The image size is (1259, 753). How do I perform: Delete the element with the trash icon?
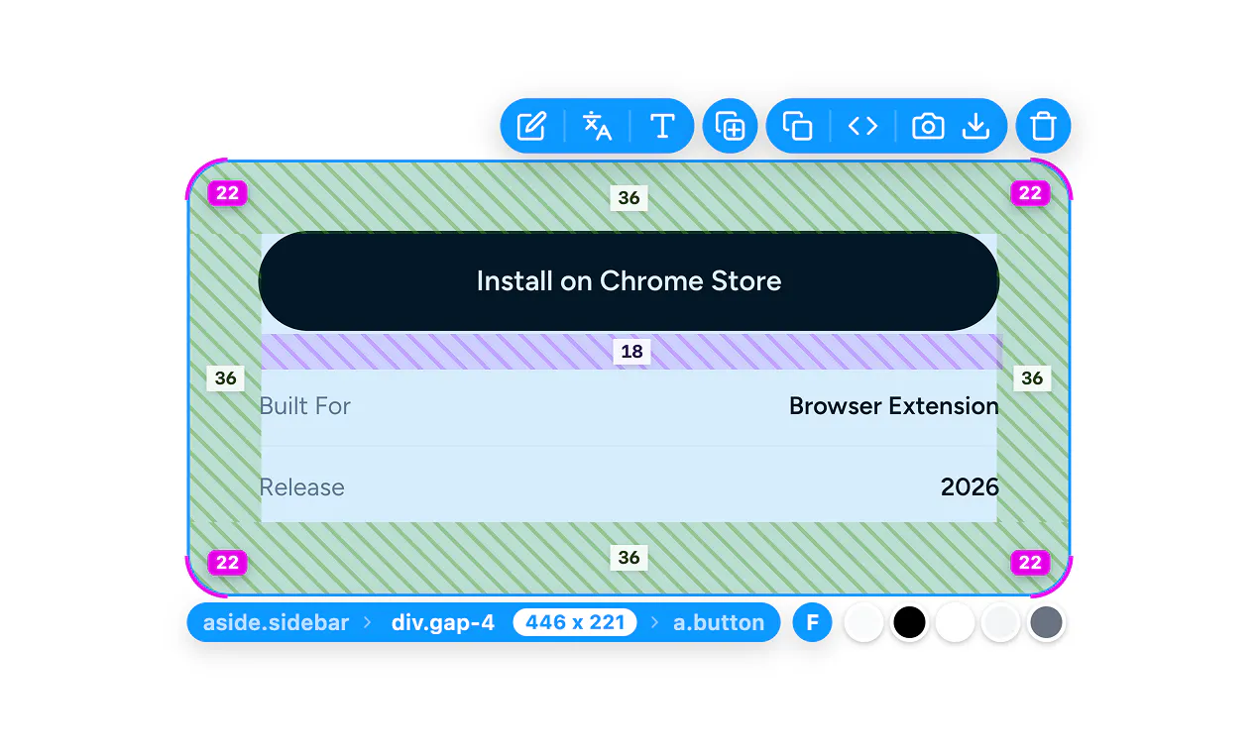(1043, 126)
